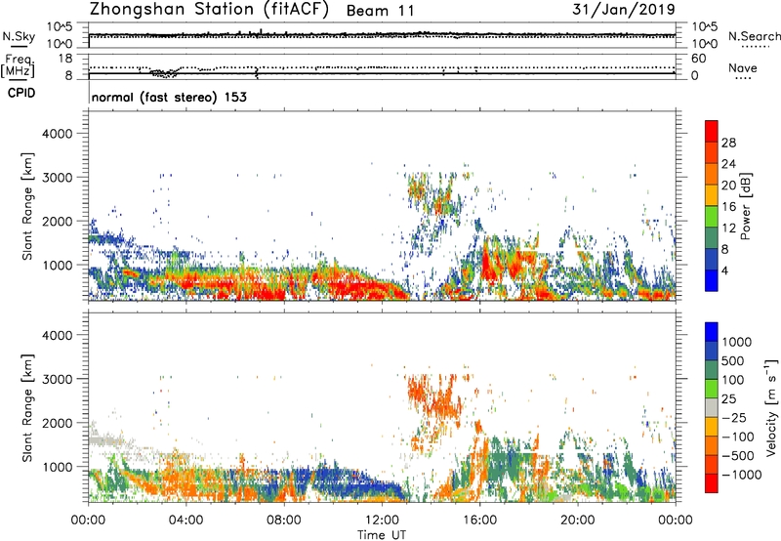The height and width of the screenshot is (541, 781).
Task: Click the '16' power colorbar value
Action: pos(728,207)
